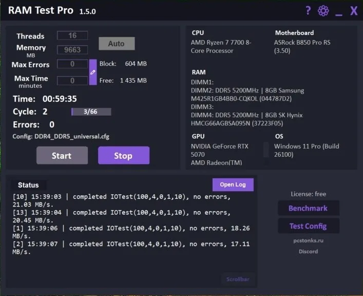
Task: Click the Windows 11 Pro build text
Action: pos(307,151)
